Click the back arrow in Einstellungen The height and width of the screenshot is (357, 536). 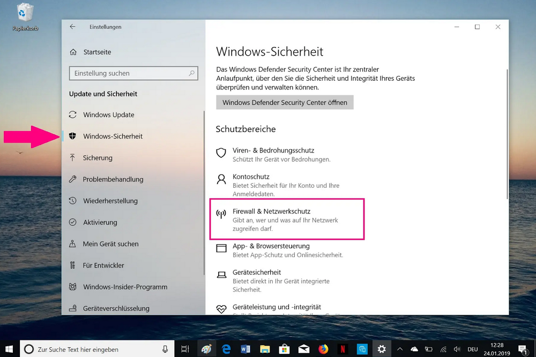coord(73,27)
